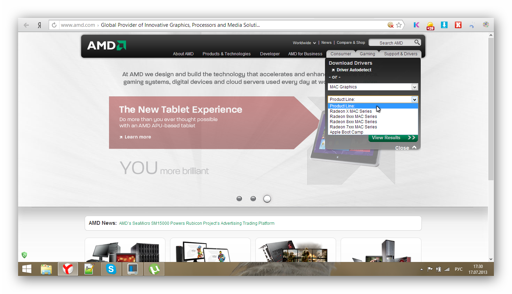512x294 pixels.
Task: Open uTorrent from the taskbar
Action: pyautogui.click(x=154, y=269)
